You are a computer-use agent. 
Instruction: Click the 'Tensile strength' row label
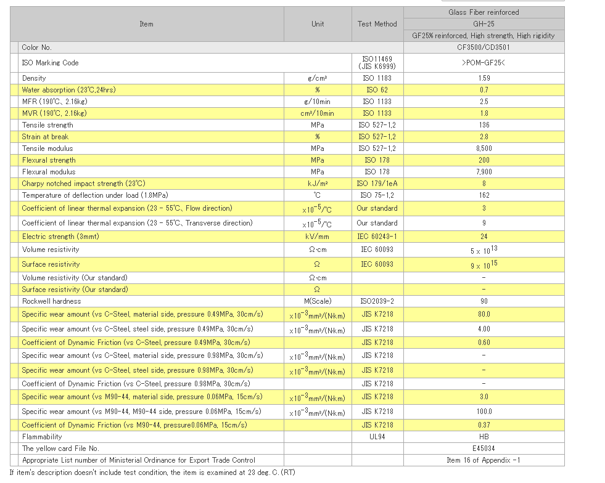click(47, 125)
